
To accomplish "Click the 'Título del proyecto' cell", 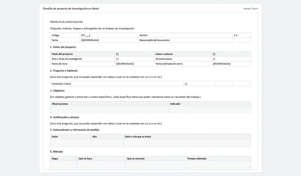I will (x=82, y=54).
